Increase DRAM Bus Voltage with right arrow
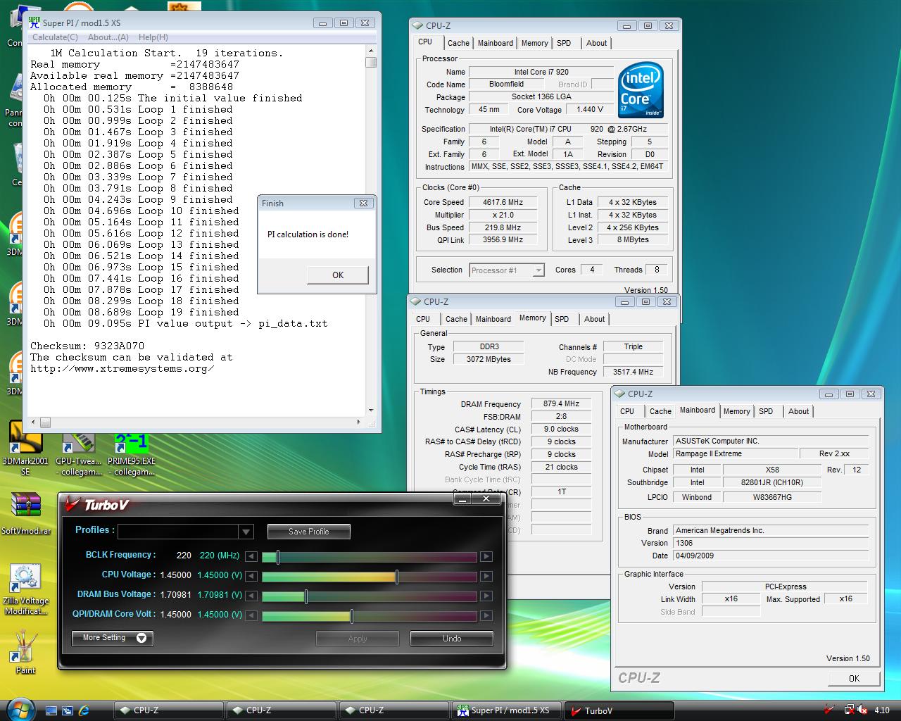 click(486, 596)
